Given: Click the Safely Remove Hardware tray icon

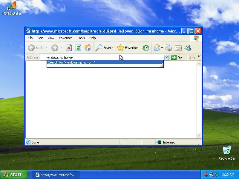Looking at the screenshot, I should [x=217, y=175].
